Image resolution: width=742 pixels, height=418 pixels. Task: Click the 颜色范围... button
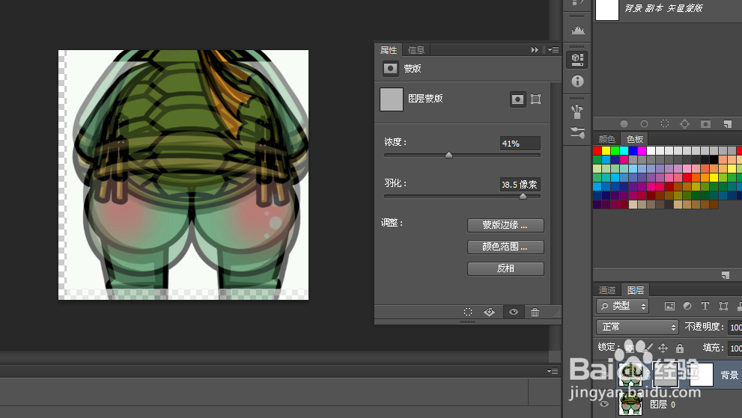click(x=505, y=247)
